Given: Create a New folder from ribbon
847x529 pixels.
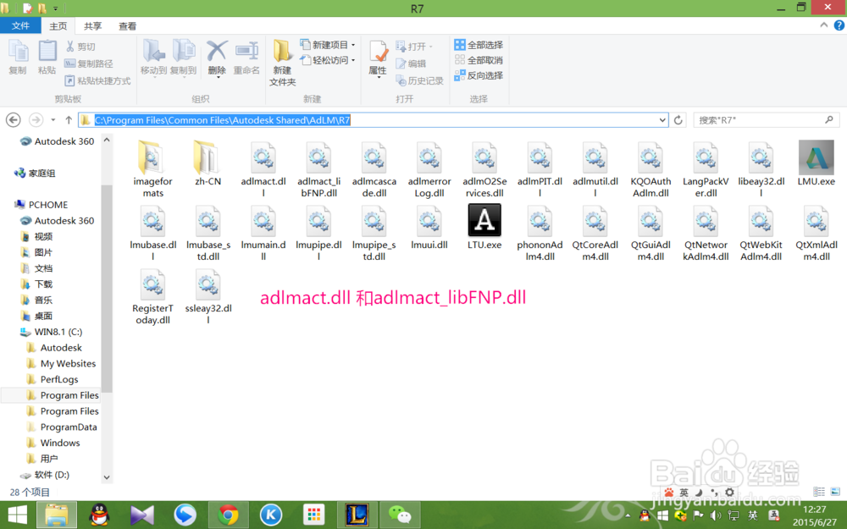Looking at the screenshot, I should (283, 63).
